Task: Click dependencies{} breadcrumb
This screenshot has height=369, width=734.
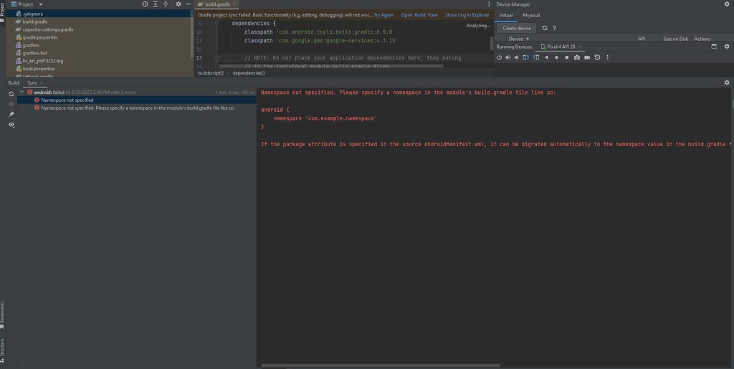Action: pyautogui.click(x=249, y=73)
